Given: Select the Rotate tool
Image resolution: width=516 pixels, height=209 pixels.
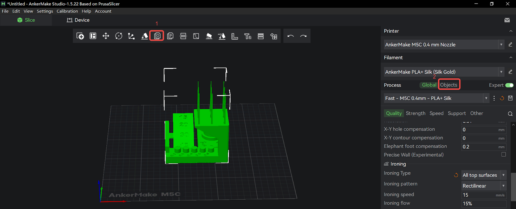Looking at the screenshot, I should [119, 36].
